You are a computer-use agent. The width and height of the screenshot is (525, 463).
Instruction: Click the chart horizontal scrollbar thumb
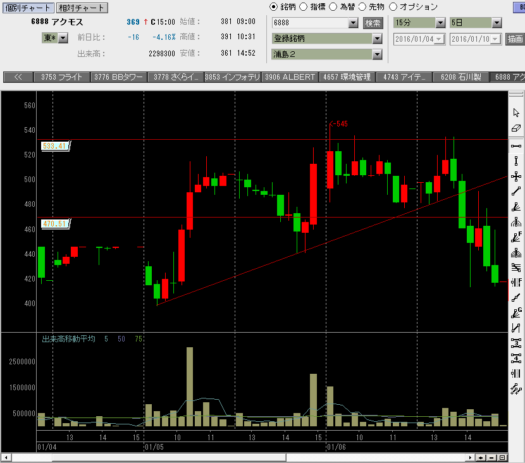pos(169,458)
